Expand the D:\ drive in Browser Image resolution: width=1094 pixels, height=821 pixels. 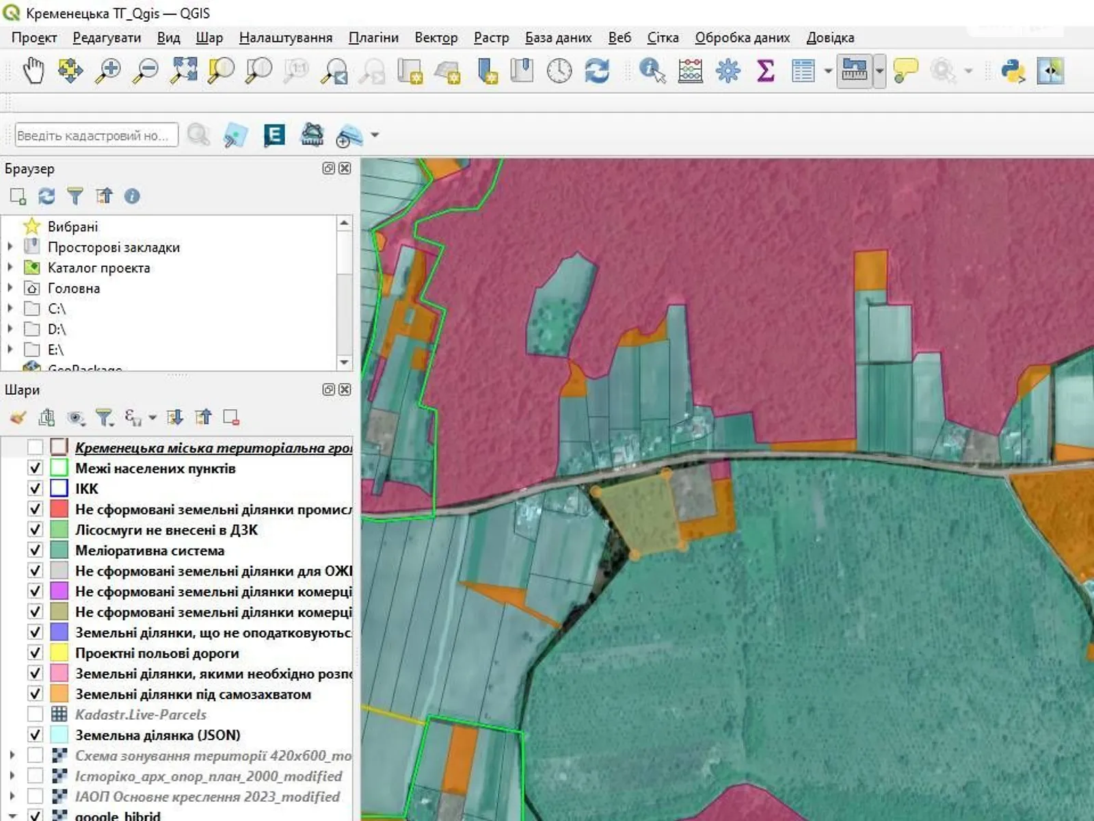click(x=10, y=329)
